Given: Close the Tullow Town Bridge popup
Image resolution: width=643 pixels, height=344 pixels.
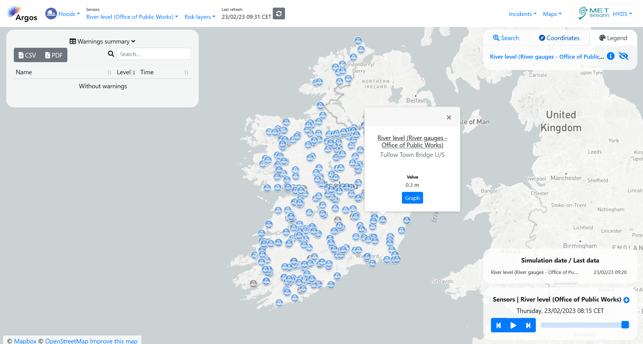Looking at the screenshot, I should point(449,117).
